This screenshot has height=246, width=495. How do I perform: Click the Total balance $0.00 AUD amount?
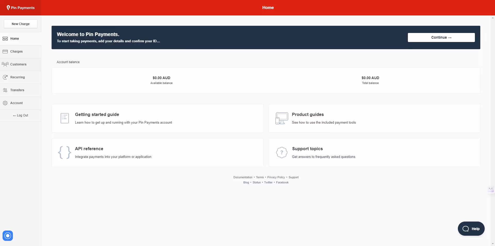(370, 78)
